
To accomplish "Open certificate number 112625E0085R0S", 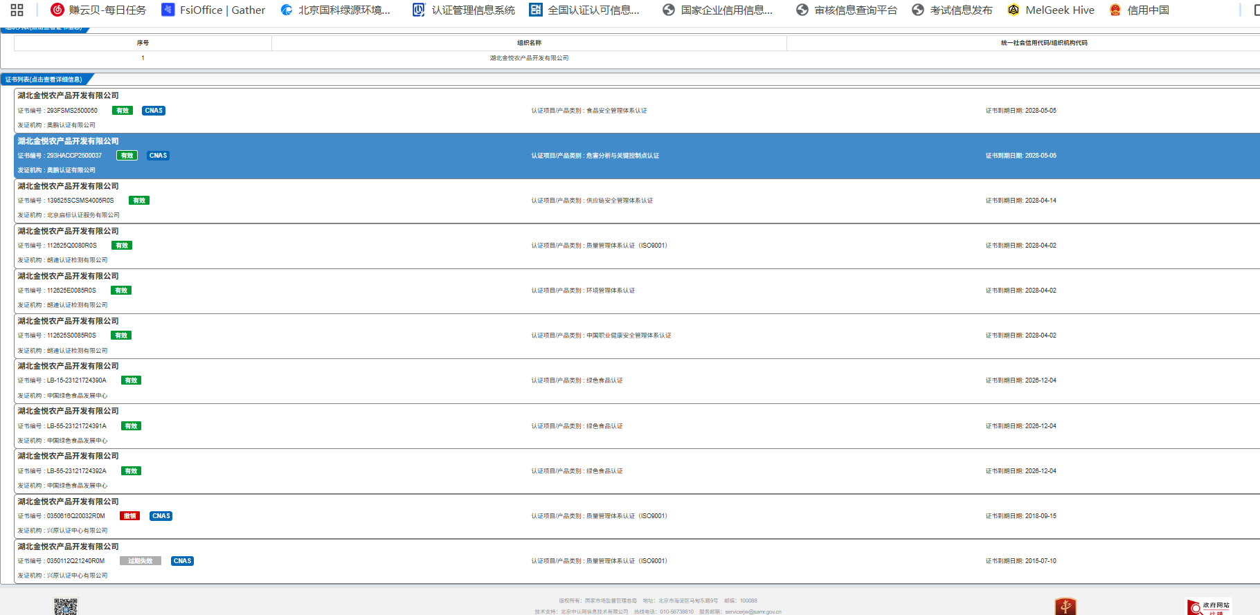I will click(71, 291).
